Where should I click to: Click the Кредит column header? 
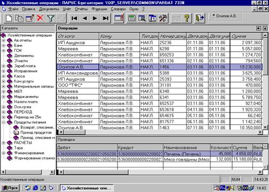click(140, 148)
